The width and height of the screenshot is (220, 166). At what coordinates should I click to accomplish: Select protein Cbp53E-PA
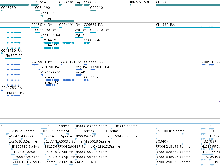[211, 62]
